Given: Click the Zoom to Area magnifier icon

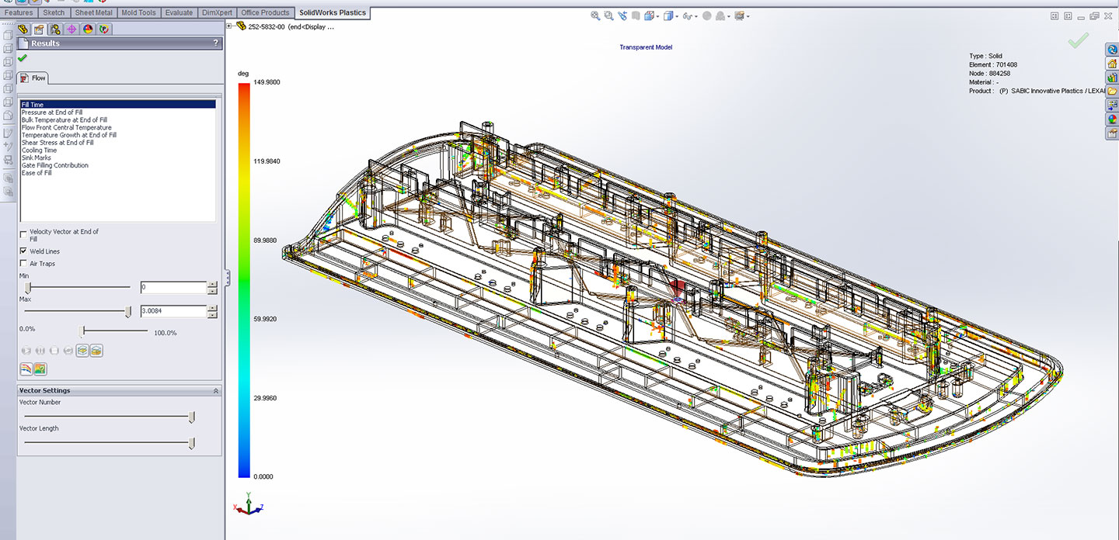Looking at the screenshot, I should click(x=608, y=16).
